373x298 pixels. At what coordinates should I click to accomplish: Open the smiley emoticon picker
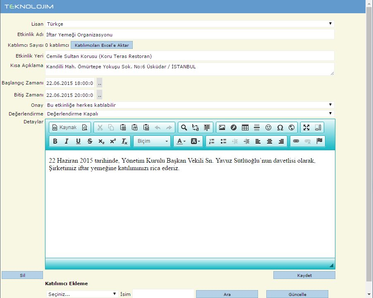[x=268, y=127]
